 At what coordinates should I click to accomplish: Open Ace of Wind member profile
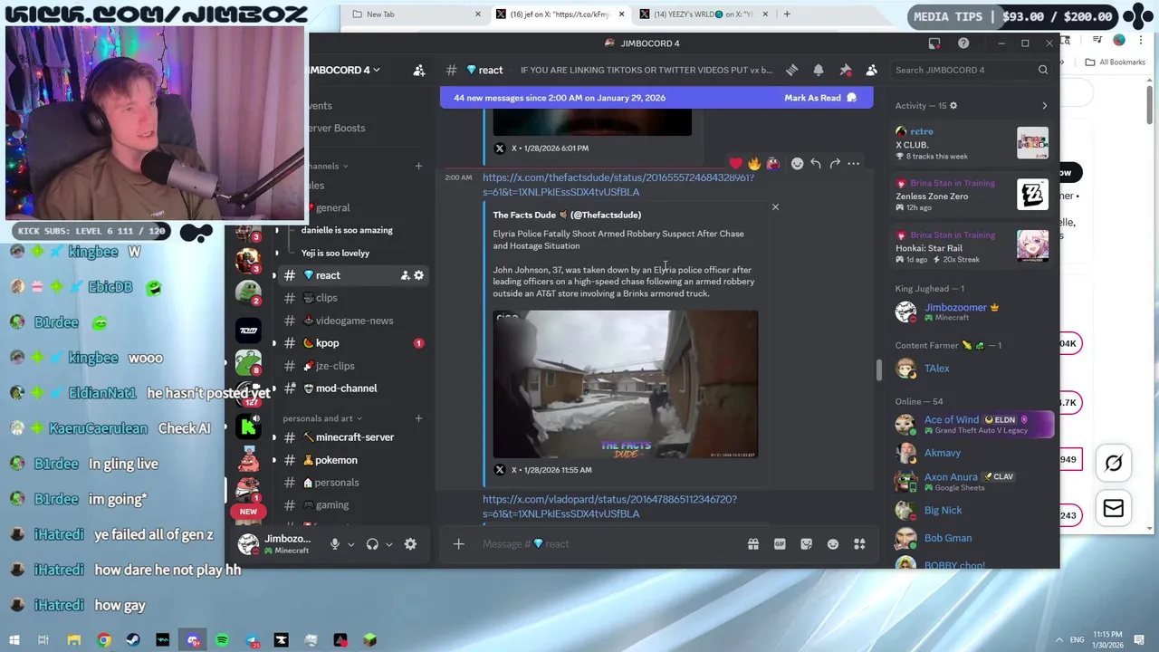(972, 425)
